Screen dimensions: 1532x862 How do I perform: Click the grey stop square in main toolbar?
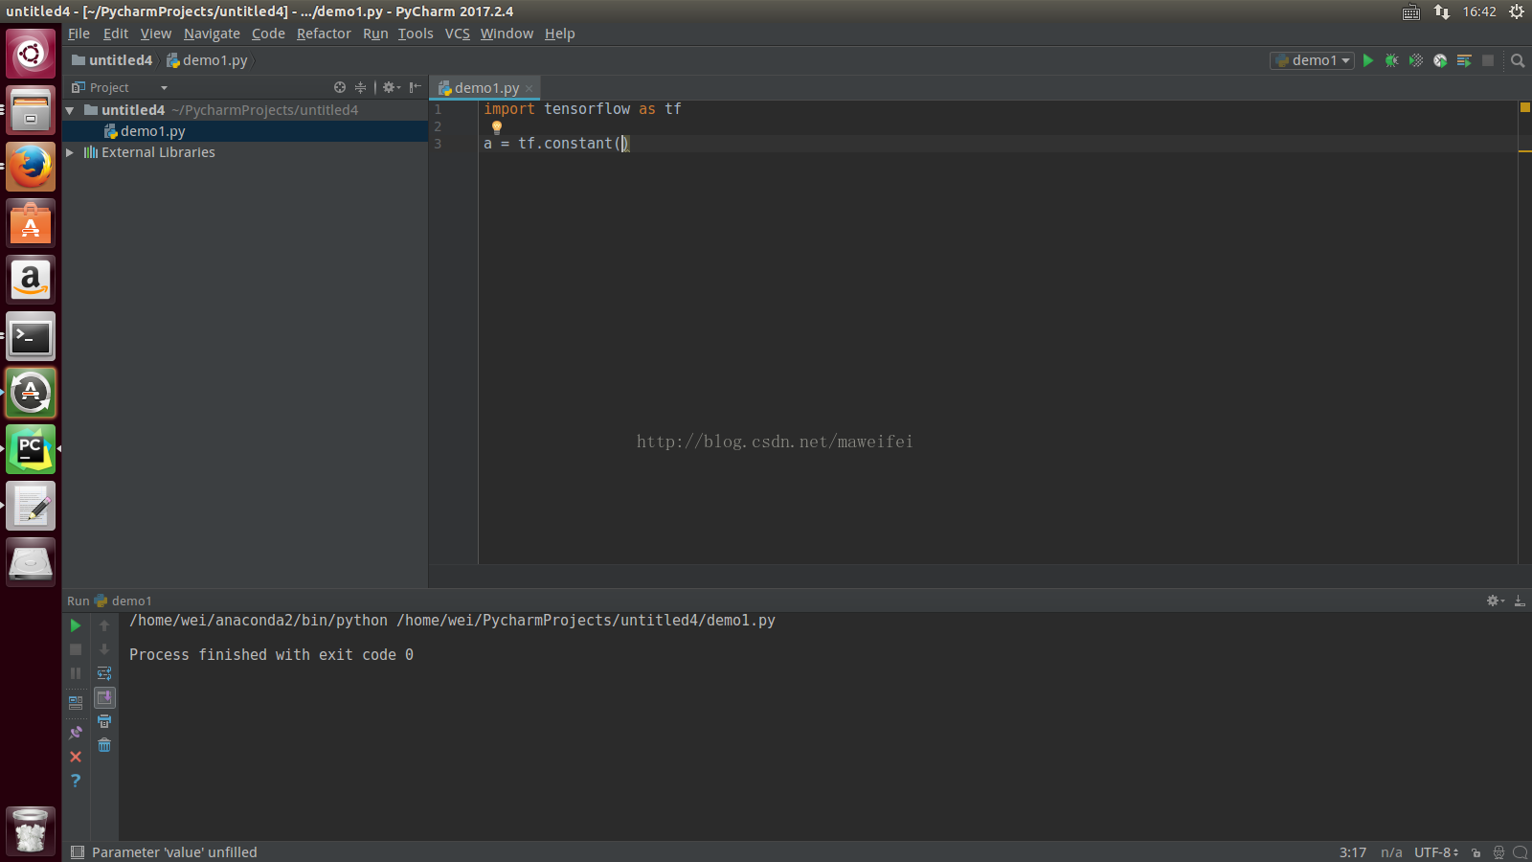point(1488,60)
